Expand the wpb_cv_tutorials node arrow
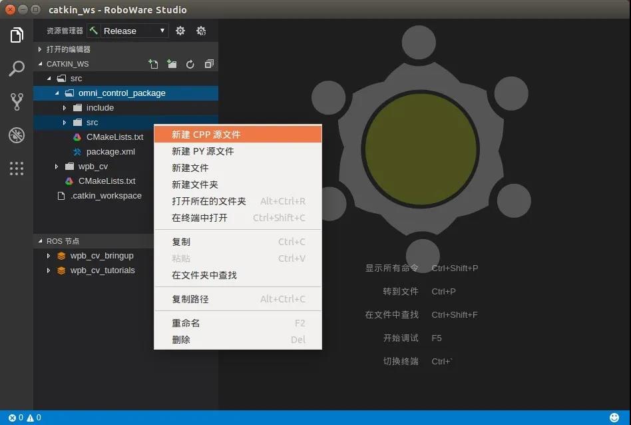The height and width of the screenshot is (425, 631). tap(49, 270)
